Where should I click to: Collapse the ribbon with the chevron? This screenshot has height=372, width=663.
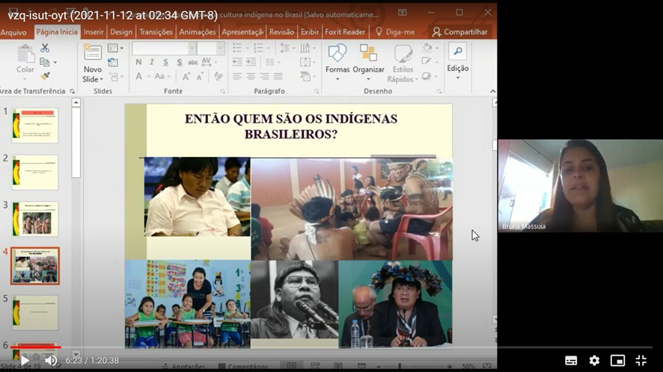[492, 91]
